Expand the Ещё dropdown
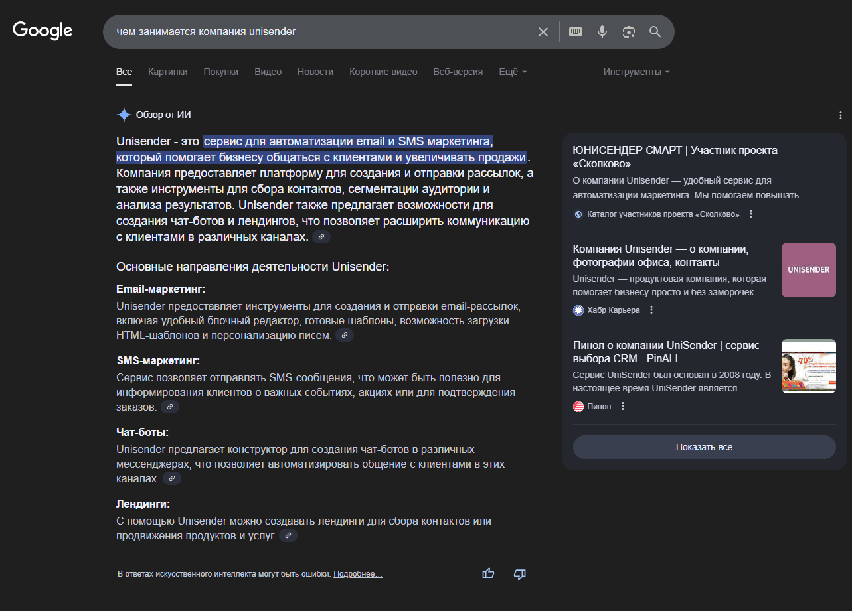This screenshot has width=852, height=611. [x=513, y=72]
